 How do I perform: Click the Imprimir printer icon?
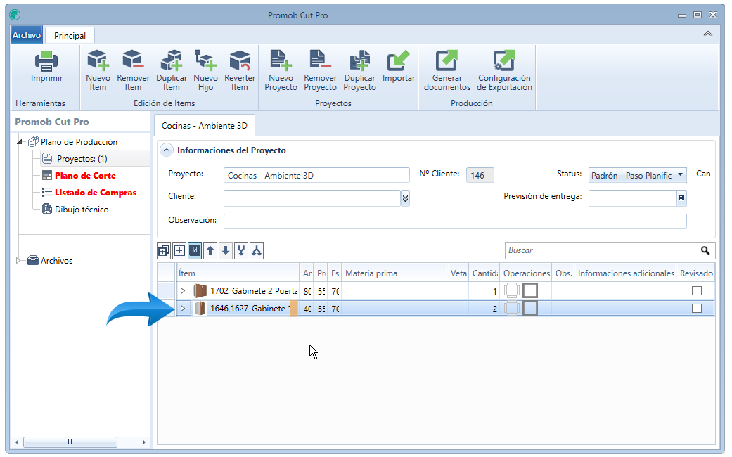(x=46, y=61)
